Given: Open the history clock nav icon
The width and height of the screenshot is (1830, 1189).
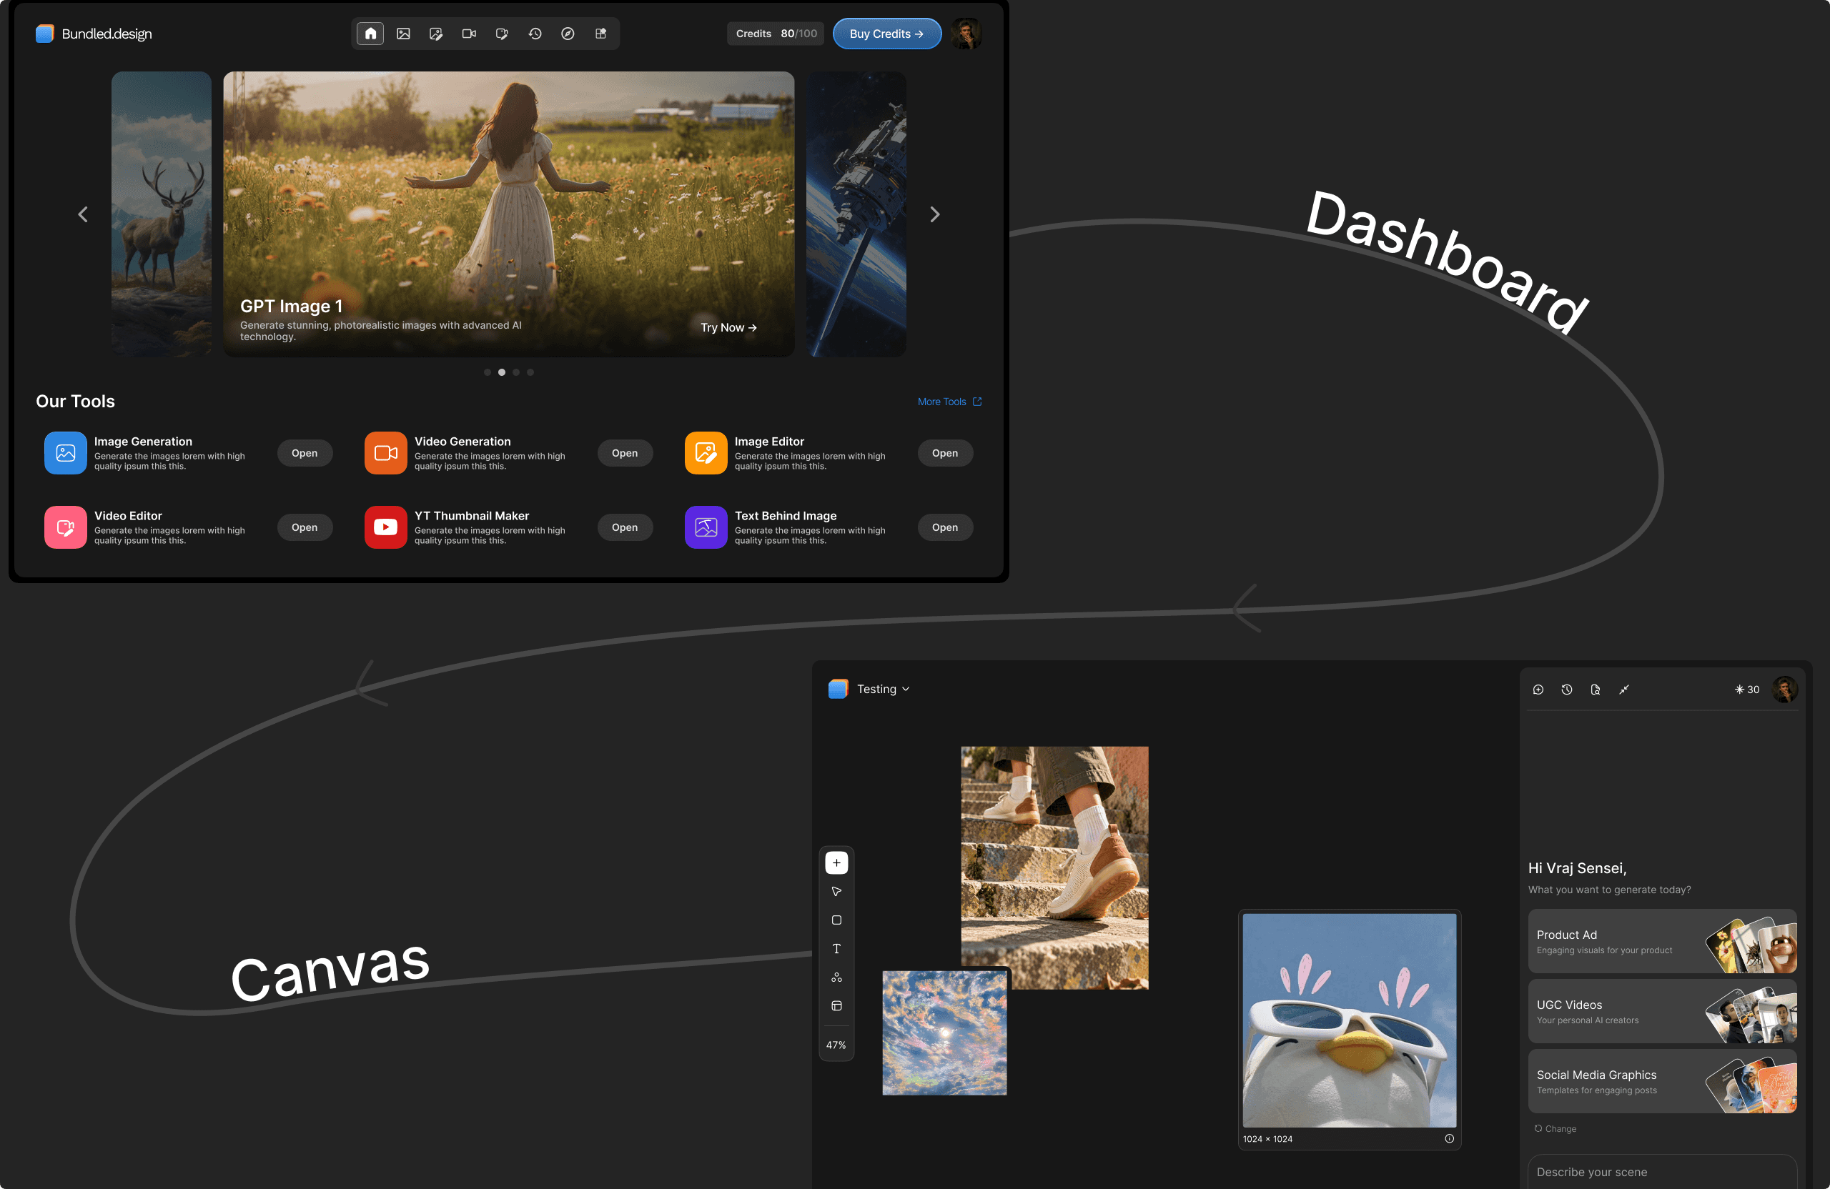Looking at the screenshot, I should coord(535,34).
